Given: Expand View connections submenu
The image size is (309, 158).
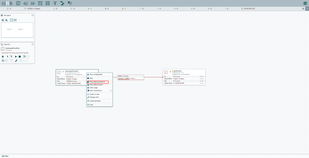Looking at the screenshot, I should pyautogui.click(x=100, y=91).
